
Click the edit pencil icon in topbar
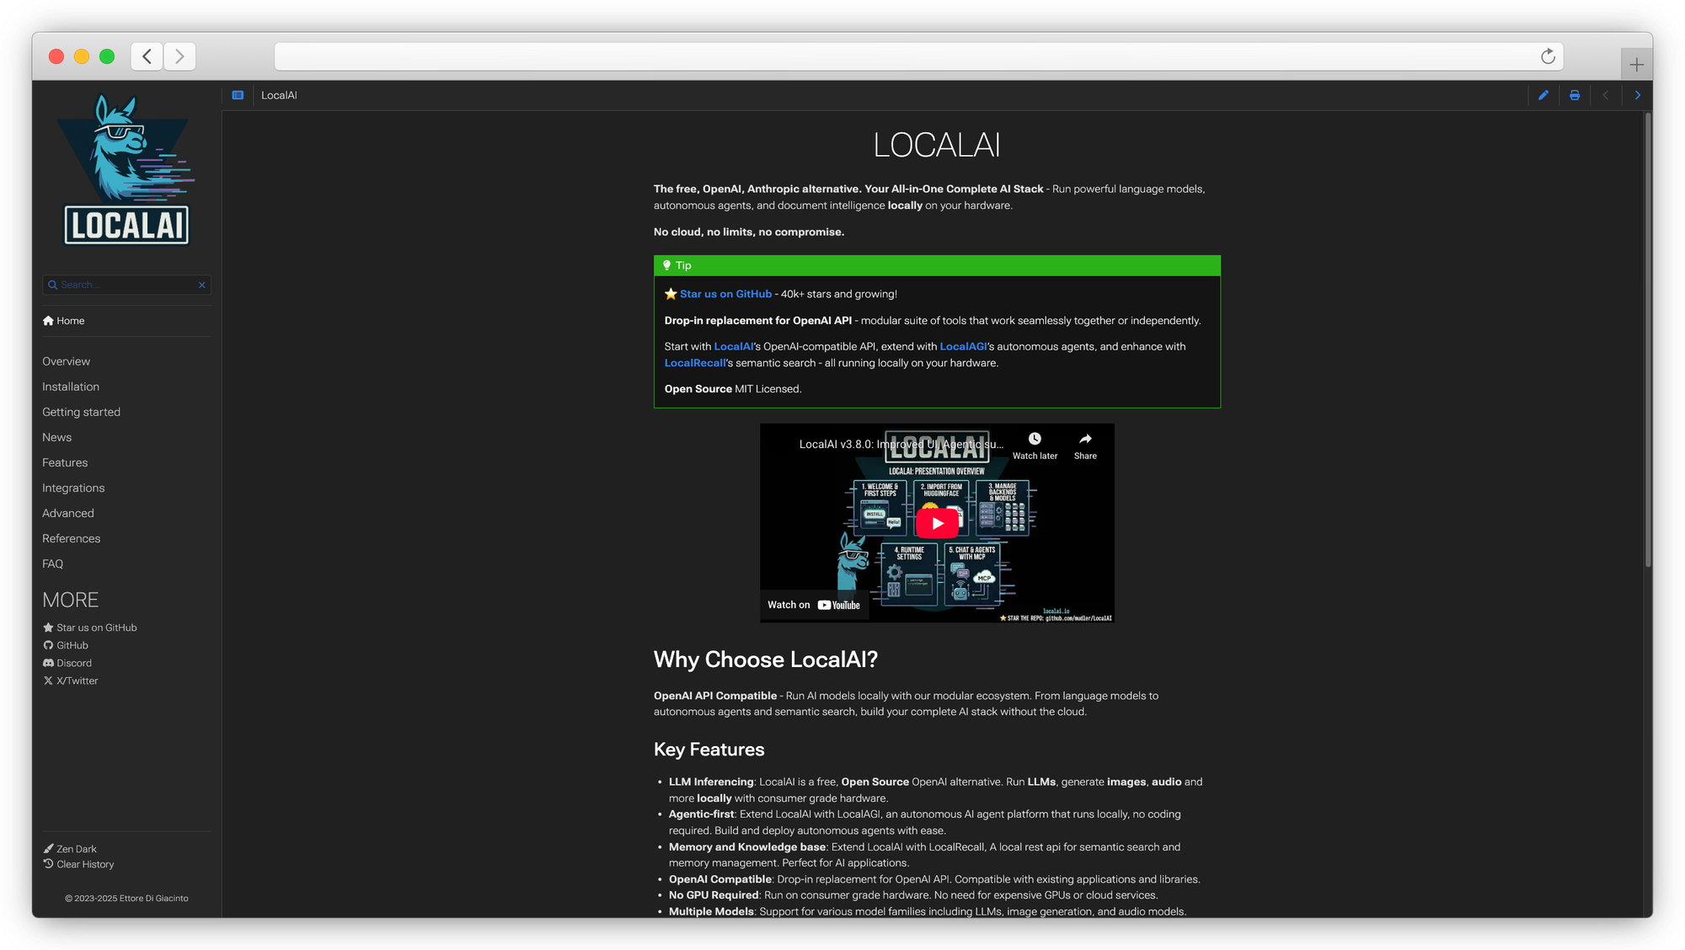point(1543,95)
